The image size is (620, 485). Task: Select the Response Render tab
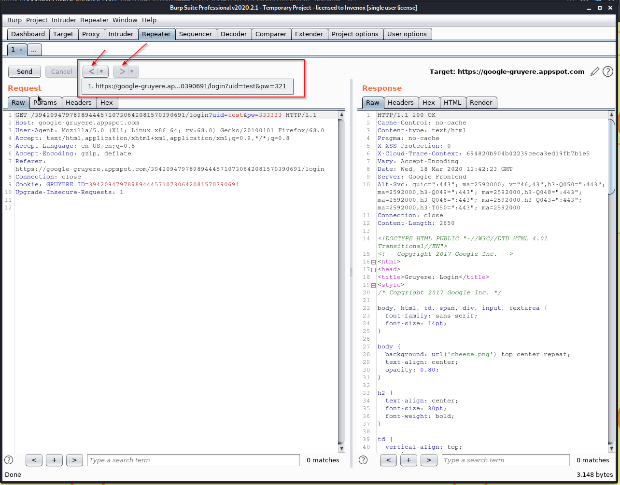[x=481, y=102]
